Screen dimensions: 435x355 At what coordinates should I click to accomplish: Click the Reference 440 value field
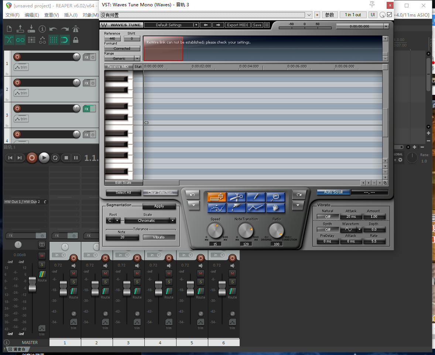[112, 38]
